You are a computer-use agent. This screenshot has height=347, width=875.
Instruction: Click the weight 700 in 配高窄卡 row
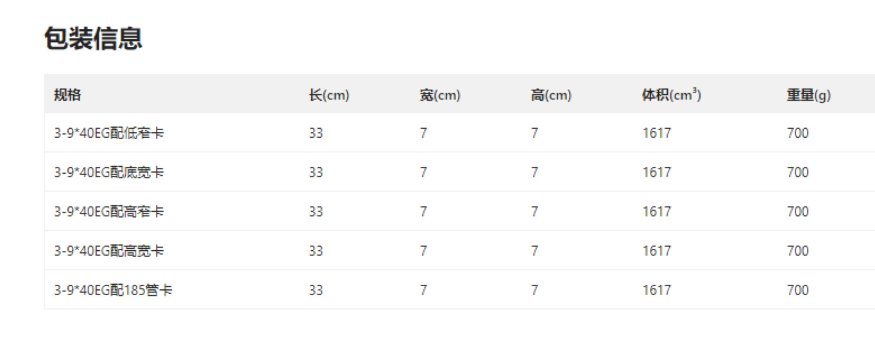(797, 212)
